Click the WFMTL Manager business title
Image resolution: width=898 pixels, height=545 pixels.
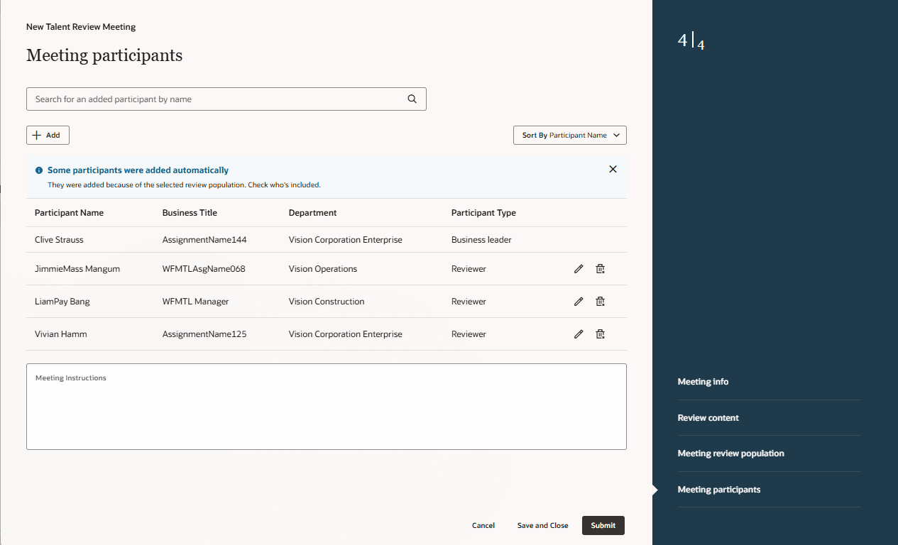tap(195, 302)
